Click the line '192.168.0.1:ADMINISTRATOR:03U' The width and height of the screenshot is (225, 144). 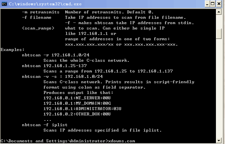tap(82, 109)
